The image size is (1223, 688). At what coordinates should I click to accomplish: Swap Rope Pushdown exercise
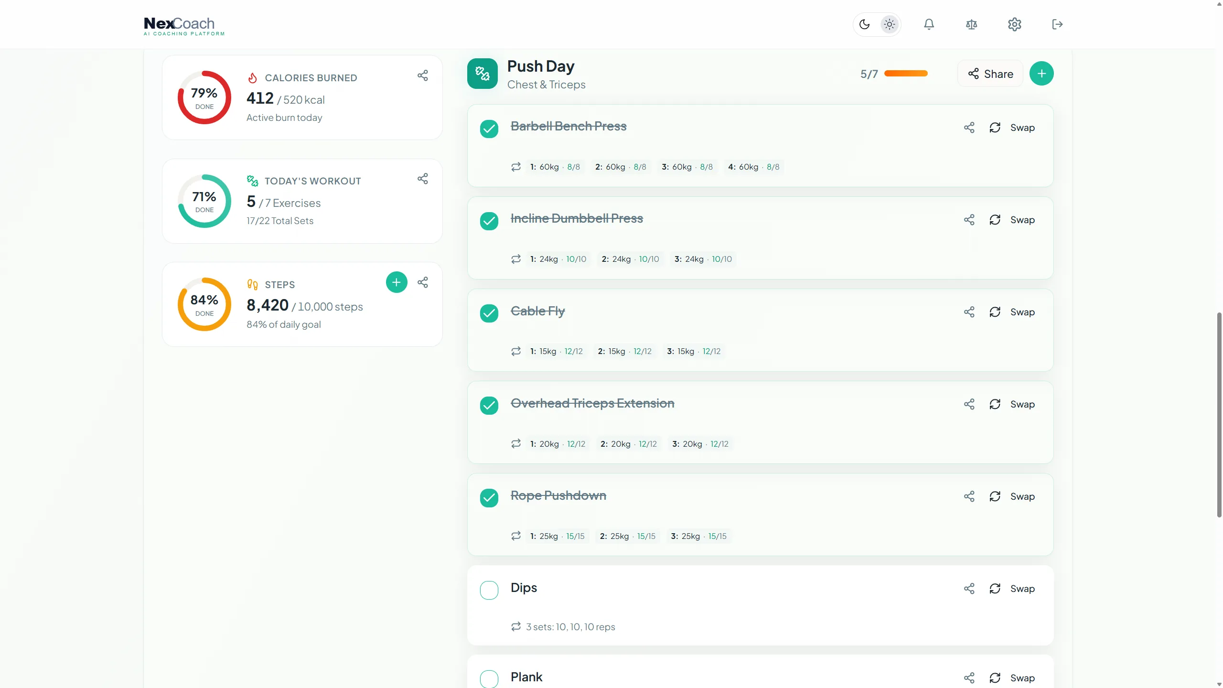(x=1012, y=496)
